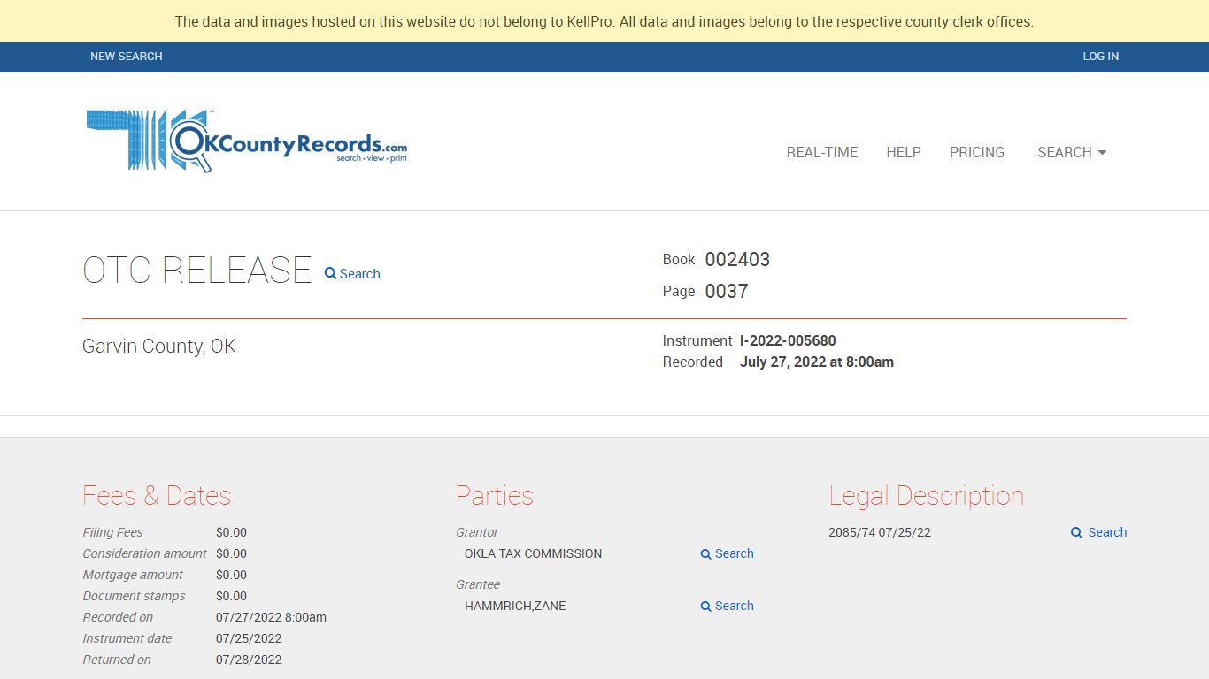Viewport: 1209px width, 679px height.
Task: Click the Filing Fees label
Action: coord(112,532)
